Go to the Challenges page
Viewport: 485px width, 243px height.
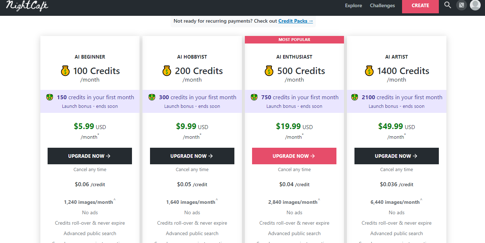382,5
